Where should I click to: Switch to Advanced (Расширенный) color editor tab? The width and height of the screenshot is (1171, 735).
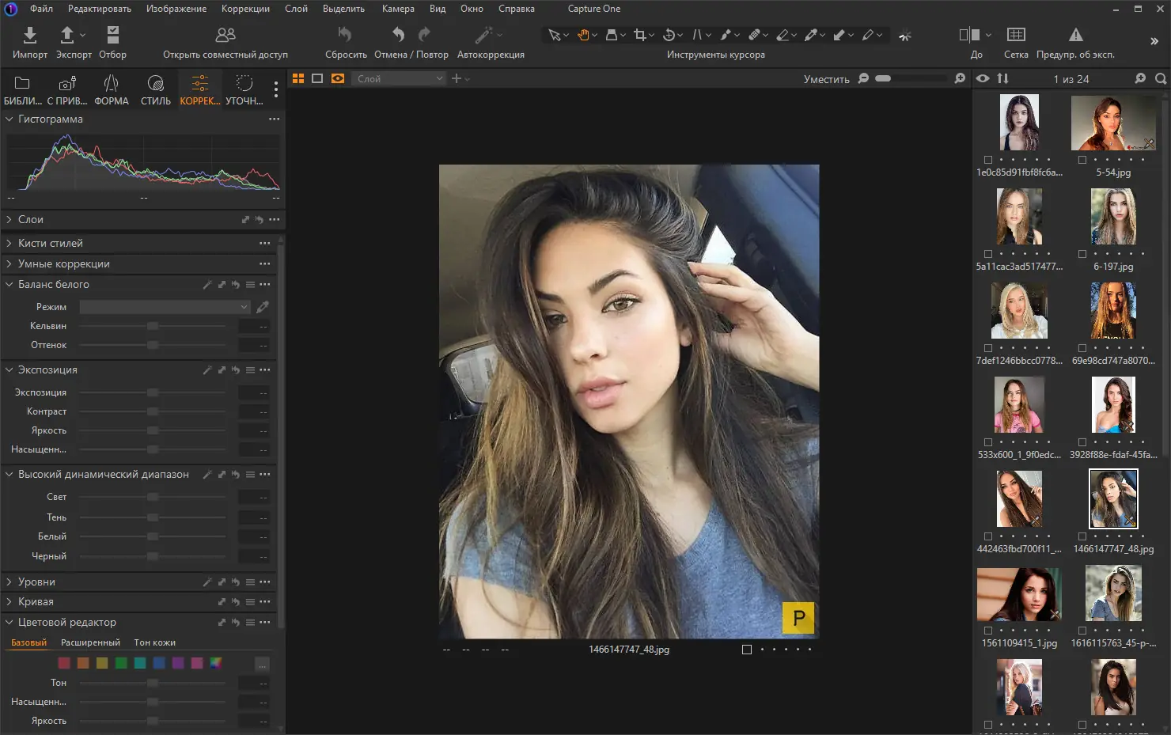coord(90,642)
